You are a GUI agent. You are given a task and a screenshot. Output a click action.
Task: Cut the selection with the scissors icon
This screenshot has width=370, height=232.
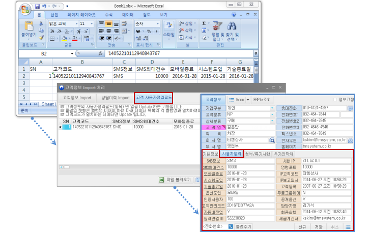pos(41,23)
